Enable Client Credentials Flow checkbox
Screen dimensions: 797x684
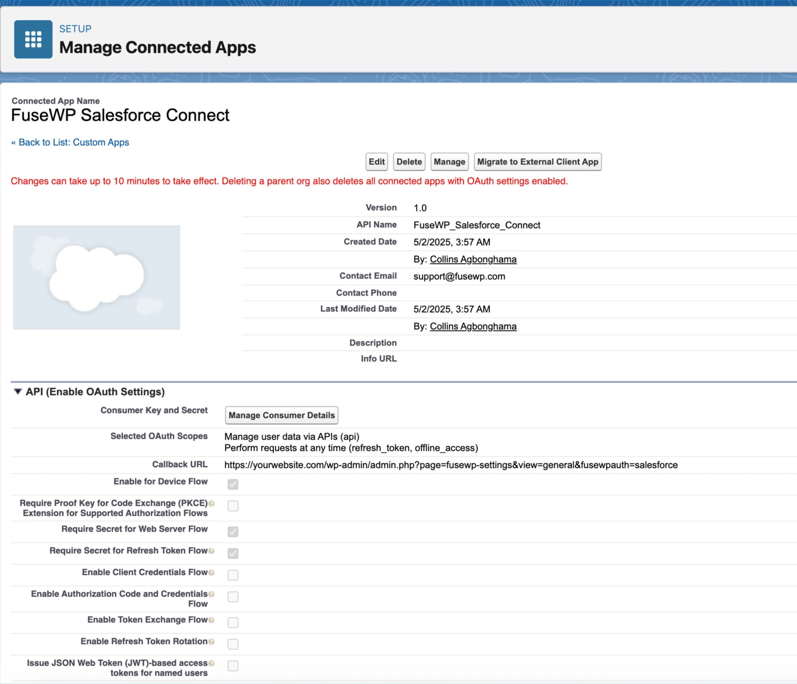[x=233, y=575]
